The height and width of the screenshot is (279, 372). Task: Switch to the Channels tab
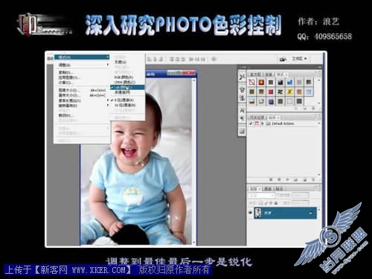(x=268, y=189)
